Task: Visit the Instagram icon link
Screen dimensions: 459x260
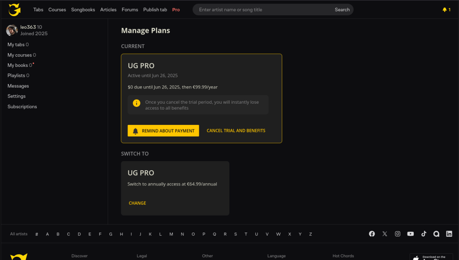Action: (398, 234)
